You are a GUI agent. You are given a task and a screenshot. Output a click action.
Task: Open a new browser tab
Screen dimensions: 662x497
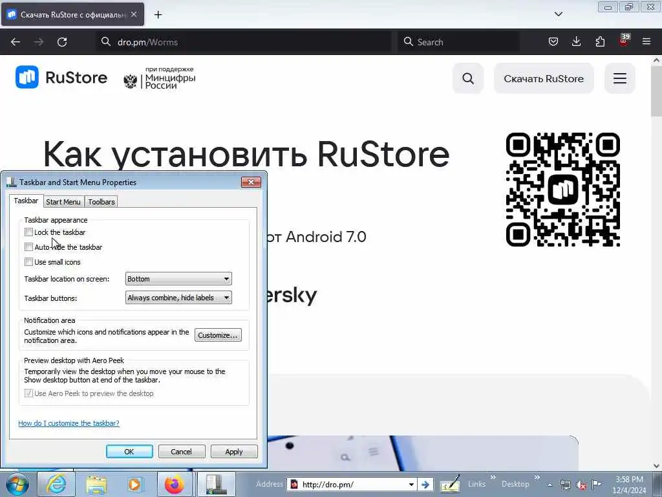point(158,15)
